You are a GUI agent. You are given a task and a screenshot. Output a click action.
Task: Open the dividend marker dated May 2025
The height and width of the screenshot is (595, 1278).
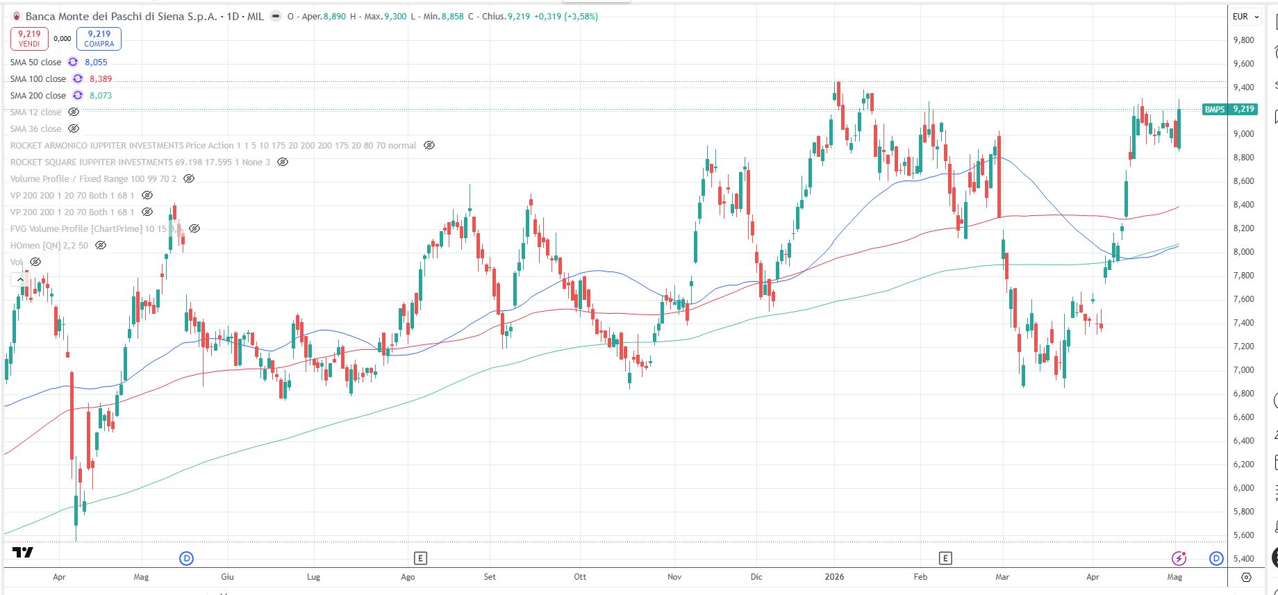186,558
